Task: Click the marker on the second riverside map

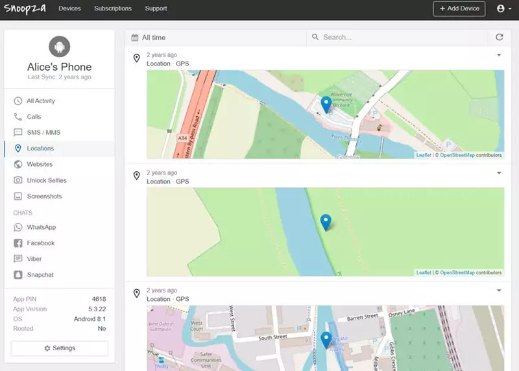Action: click(326, 222)
